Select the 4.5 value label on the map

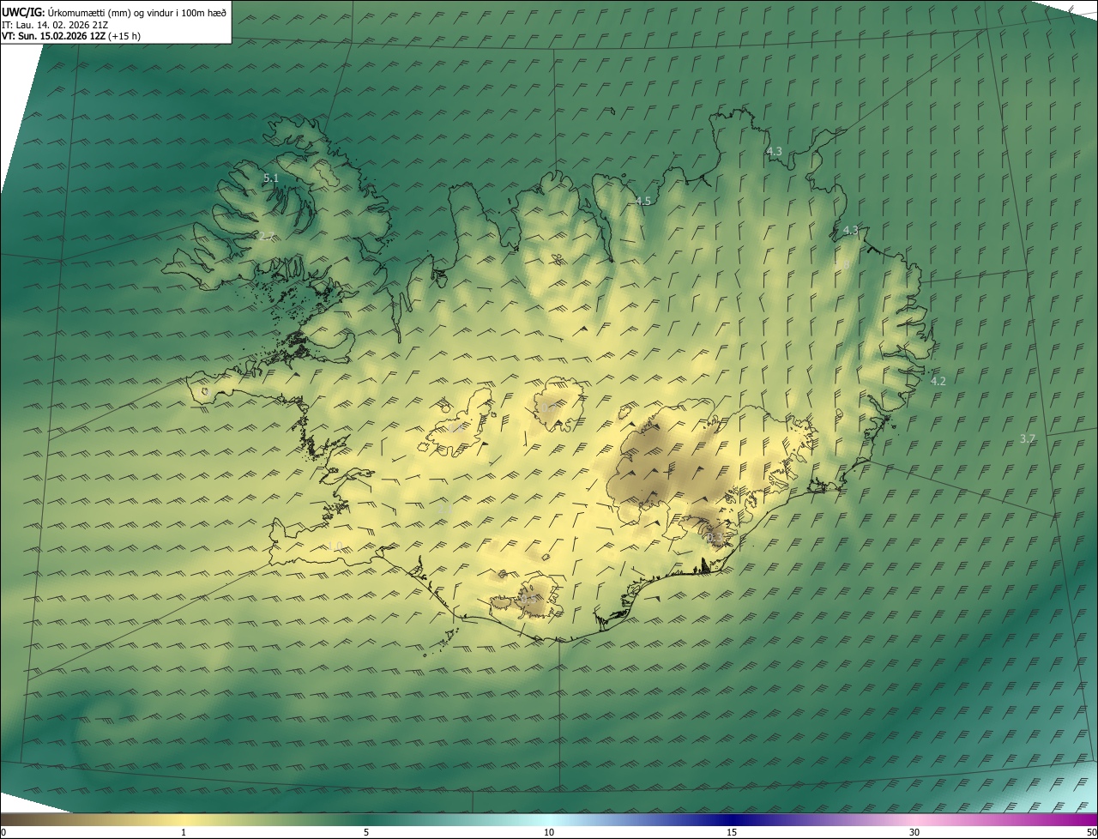pos(643,201)
